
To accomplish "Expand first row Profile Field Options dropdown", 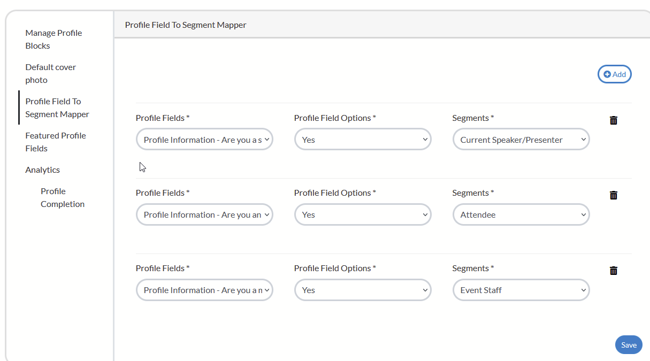I will click(x=363, y=140).
